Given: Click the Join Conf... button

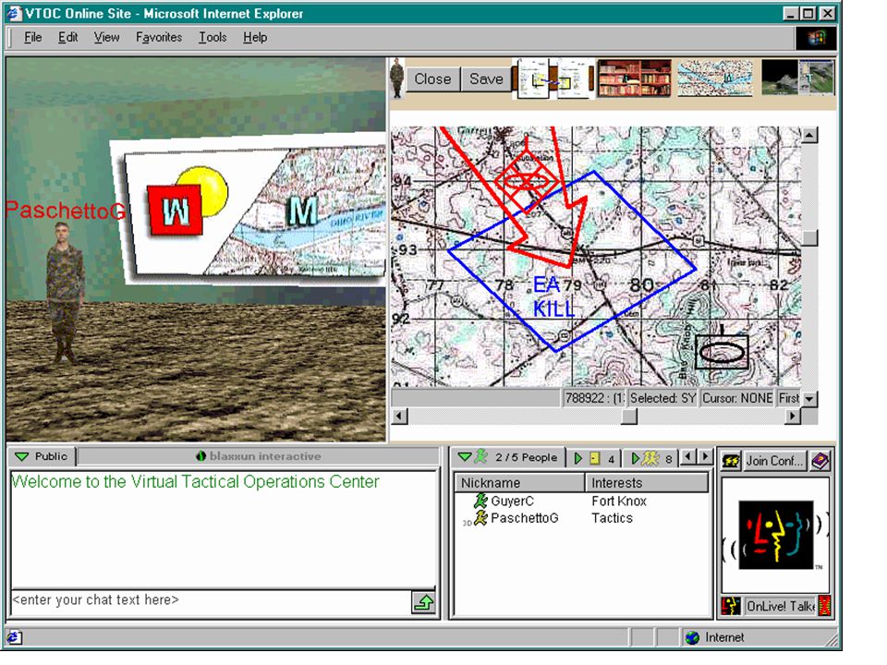Looking at the screenshot, I should click(x=774, y=462).
